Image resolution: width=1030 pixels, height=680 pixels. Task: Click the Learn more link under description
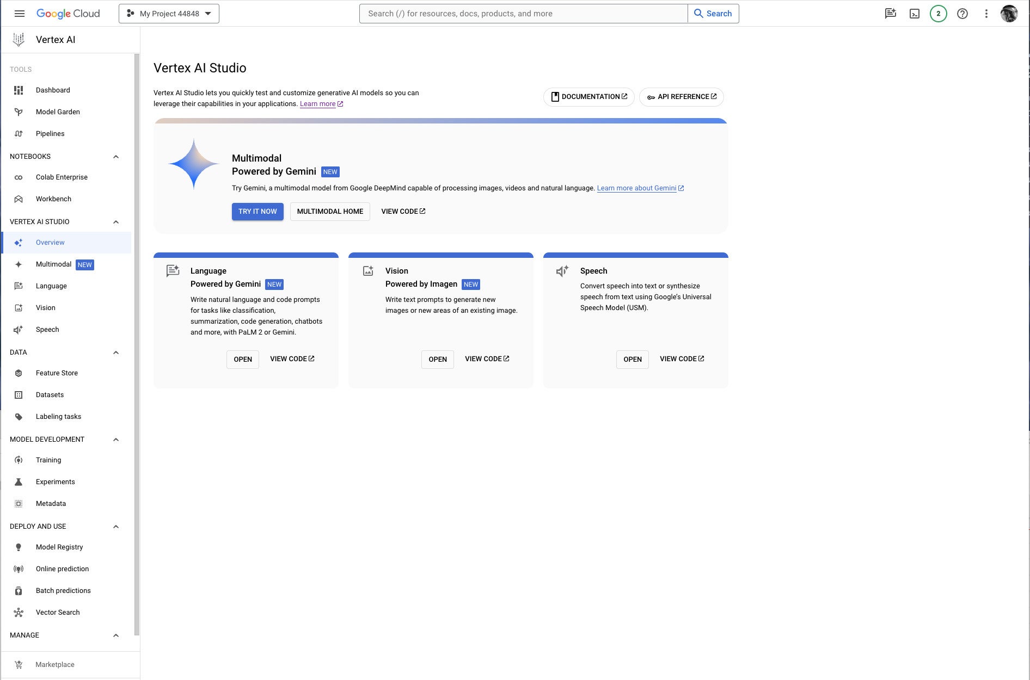(x=321, y=104)
